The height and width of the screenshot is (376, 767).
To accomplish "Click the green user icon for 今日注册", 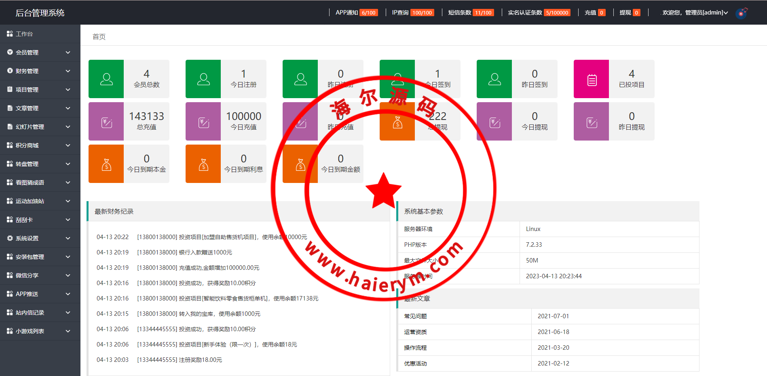I will [x=203, y=79].
